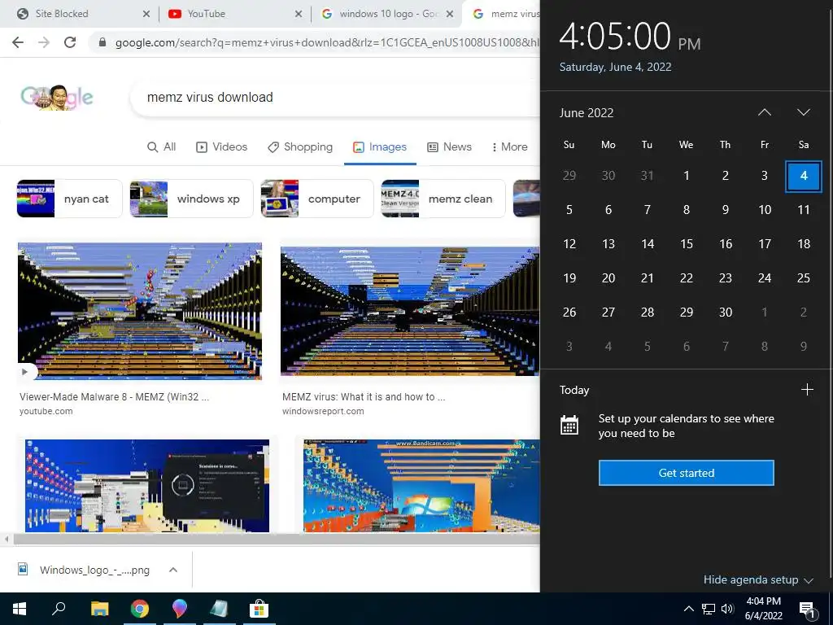Click the play badge on first thumbnail
Viewport: 833px width, 625px height.
(x=25, y=372)
